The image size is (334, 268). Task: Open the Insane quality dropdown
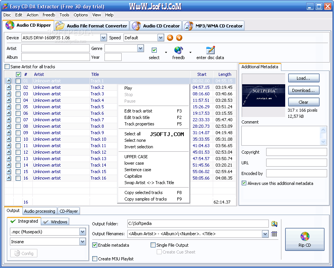click(82, 242)
